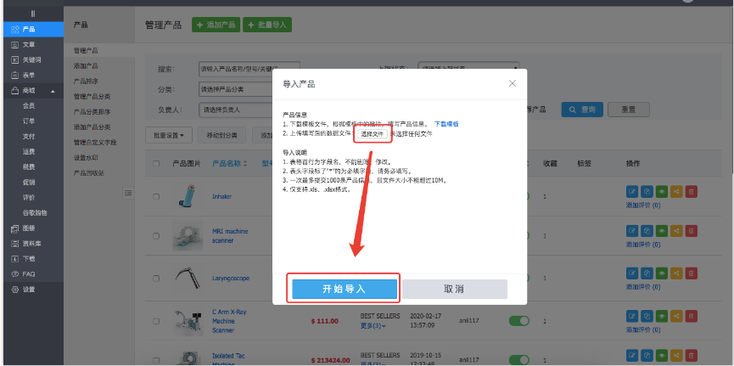Go to 图册 in the left sidebar
The width and height of the screenshot is (734, 366).
[x=29, y=228]
